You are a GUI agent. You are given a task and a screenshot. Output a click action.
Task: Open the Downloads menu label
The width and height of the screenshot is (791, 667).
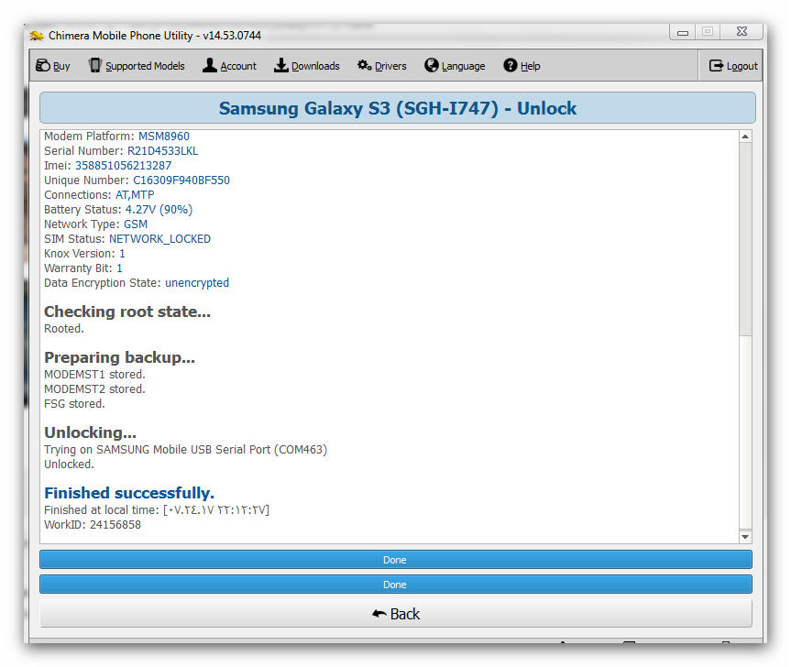(315, 66)
